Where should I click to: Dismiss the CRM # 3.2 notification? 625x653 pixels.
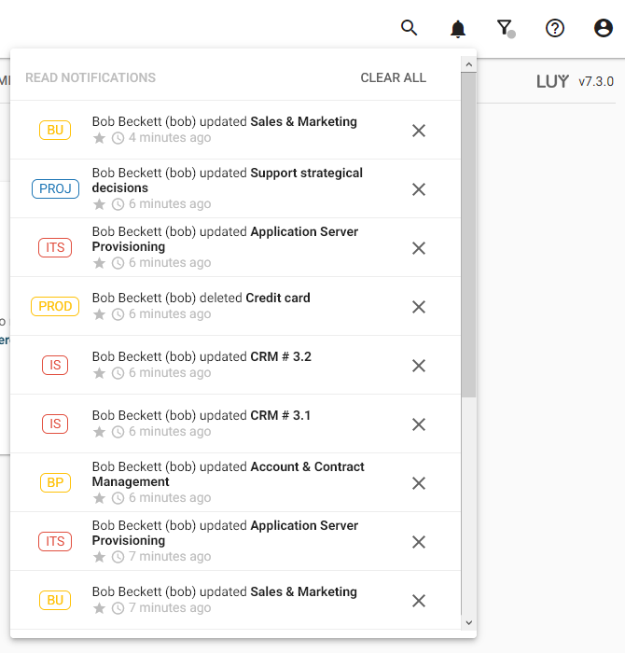pos(419,366)
